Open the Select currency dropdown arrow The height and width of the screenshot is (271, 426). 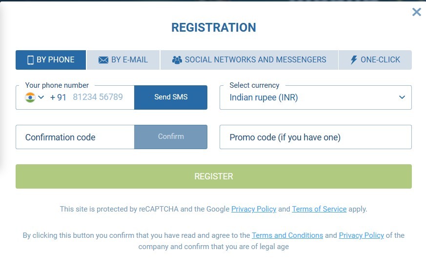402,97
